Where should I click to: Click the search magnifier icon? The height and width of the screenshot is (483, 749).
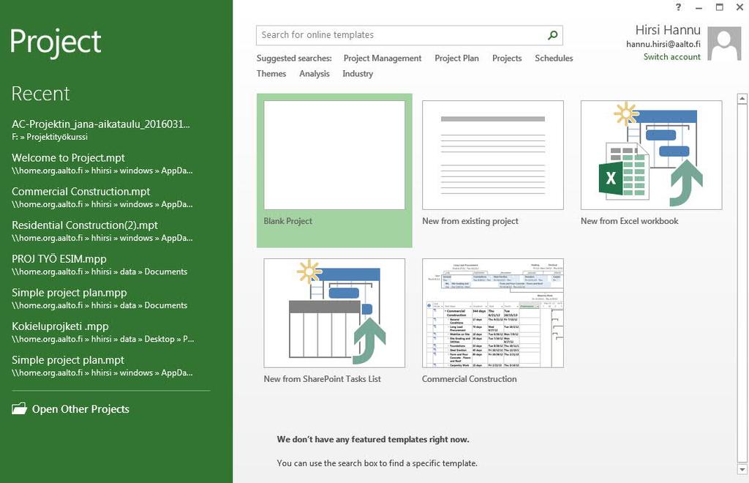(553, 35)
